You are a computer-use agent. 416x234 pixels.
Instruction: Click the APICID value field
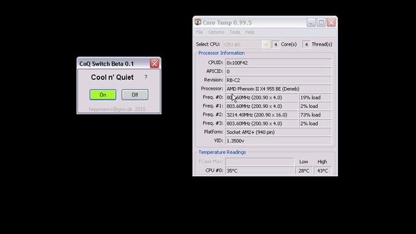(278, 71)
